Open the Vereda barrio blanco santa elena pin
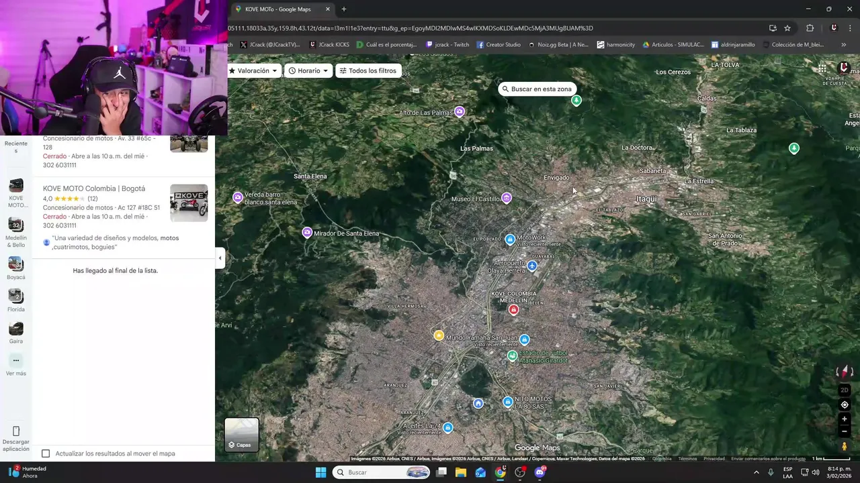 coord(237,197)
